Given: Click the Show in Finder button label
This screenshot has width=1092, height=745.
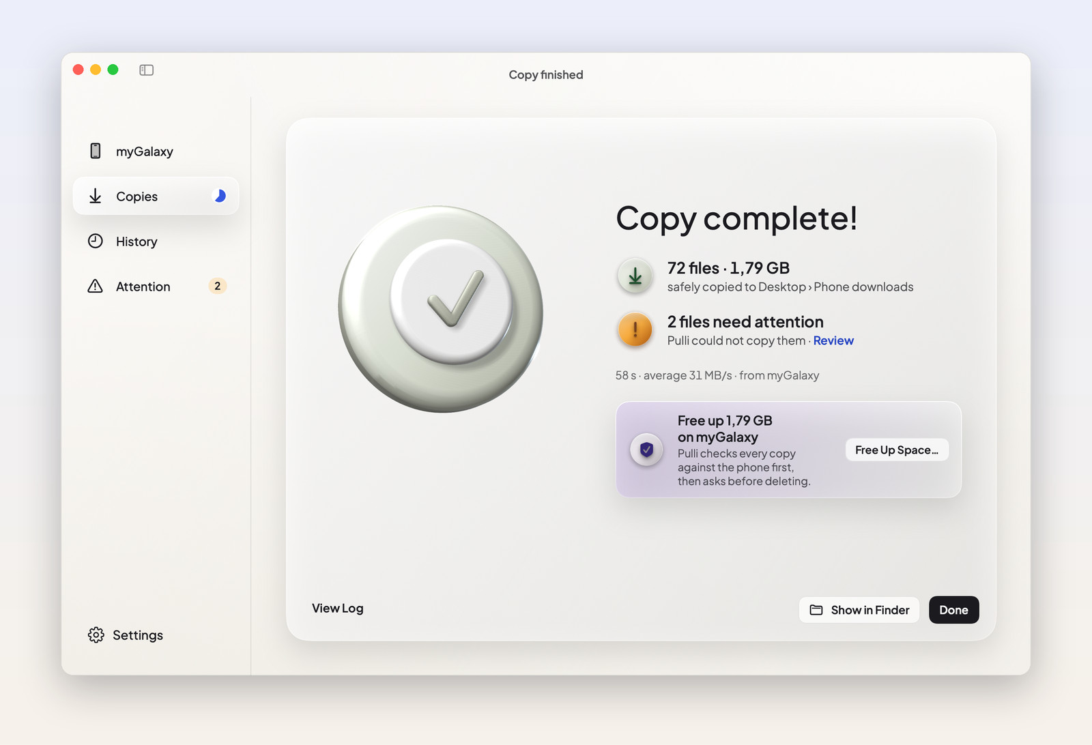Looking at the screenshot, I should tap(870, 610).
